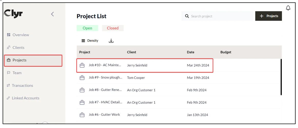Sort by the Client column header
298x128 pixels.
coord(131,52)
